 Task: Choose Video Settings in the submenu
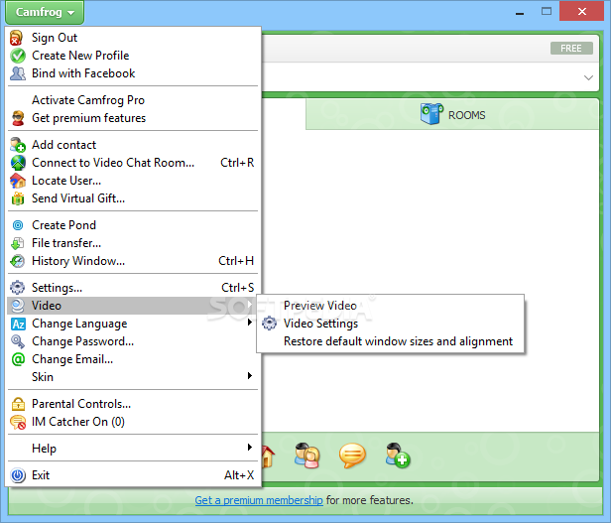pyautogui.click(x=320, y=324)
